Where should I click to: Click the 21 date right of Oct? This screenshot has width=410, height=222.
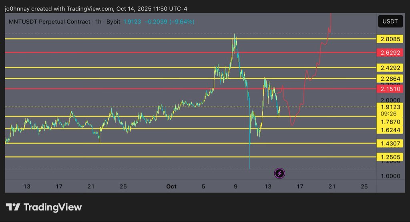tap(332, 186)
